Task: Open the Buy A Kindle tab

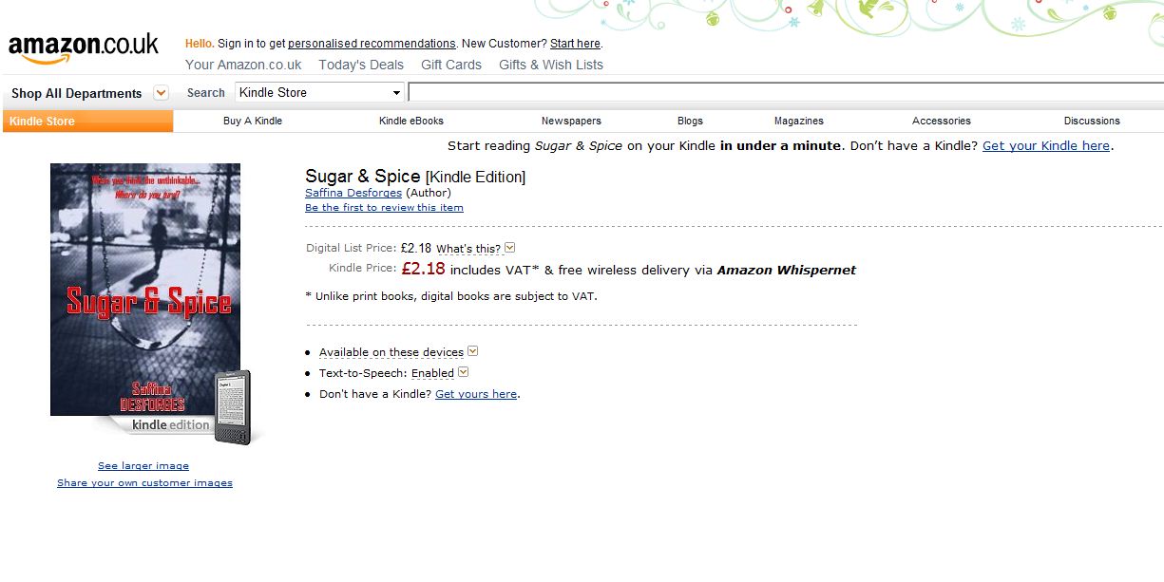Action: 253,121
